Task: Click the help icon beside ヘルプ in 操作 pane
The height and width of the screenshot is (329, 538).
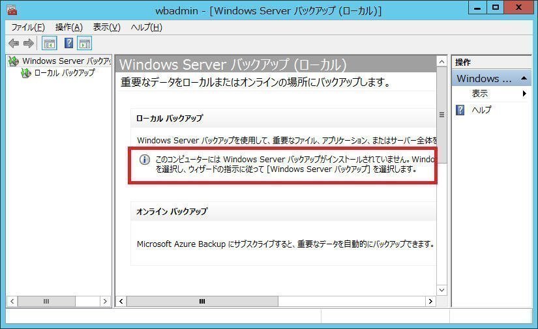Action: 460,110
